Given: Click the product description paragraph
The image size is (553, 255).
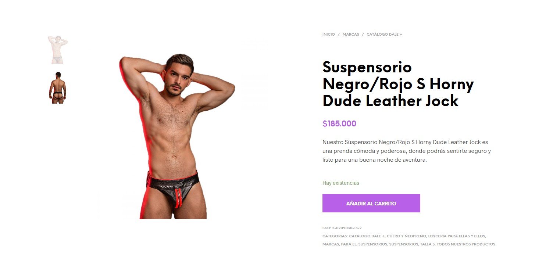Looking at the screenshot, I should (x=407, y=151).
